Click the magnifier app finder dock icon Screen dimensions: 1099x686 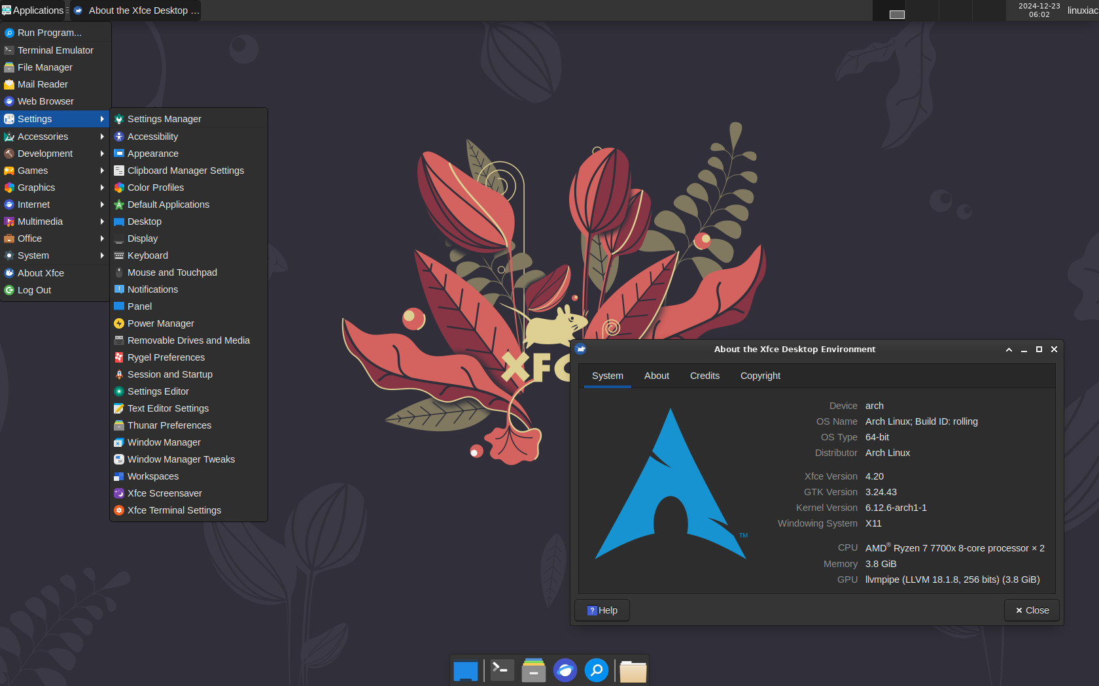point(597,670)
